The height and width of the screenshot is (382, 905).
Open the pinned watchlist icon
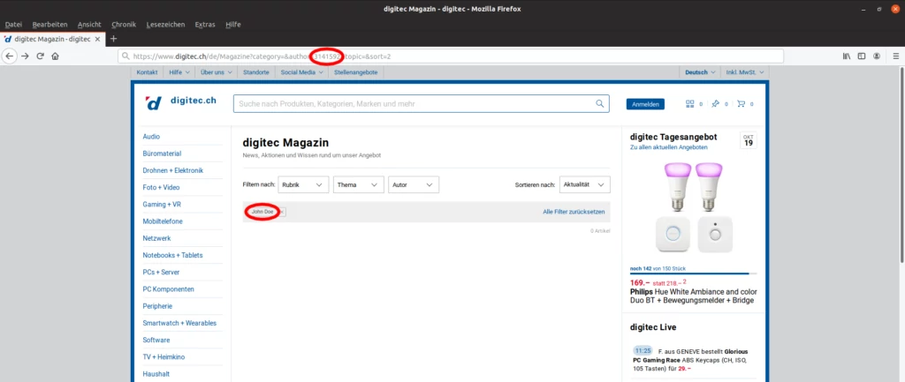tap(716, 104)
